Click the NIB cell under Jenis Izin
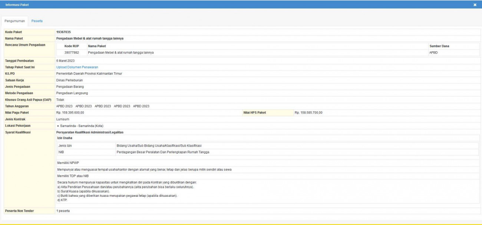 (62, 152)
